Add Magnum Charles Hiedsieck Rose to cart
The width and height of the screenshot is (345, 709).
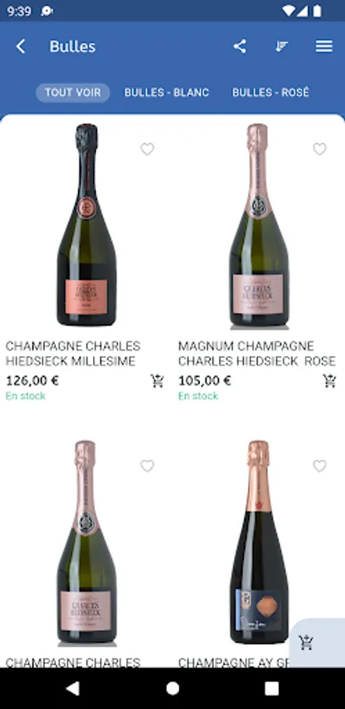329,380
